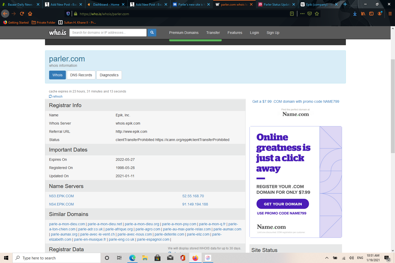This screenshot has width=395, height=263.
Task: Click the Type here to search box
Action: coord(57,258)
